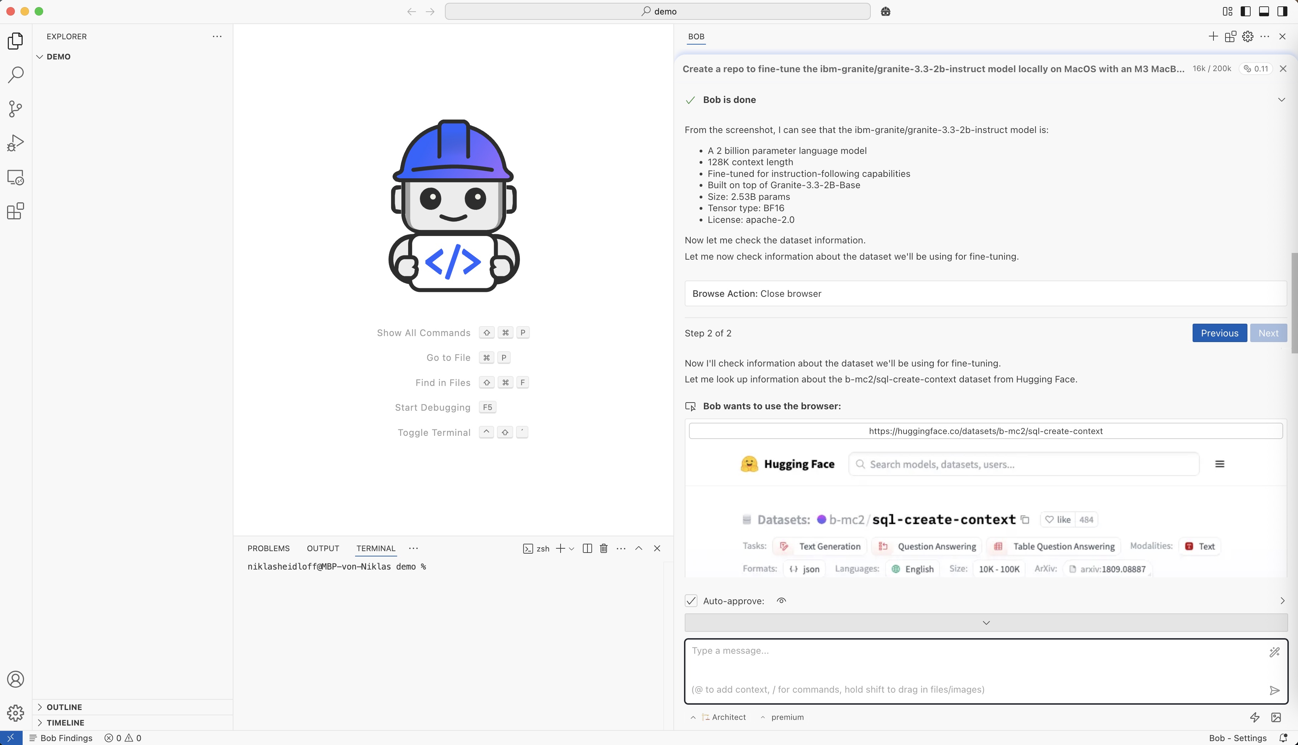Image resolution: width=1298 pixels, height=745 pixels.
Task: Open the Extensions sidebar icon
Action: click(15, 211)
